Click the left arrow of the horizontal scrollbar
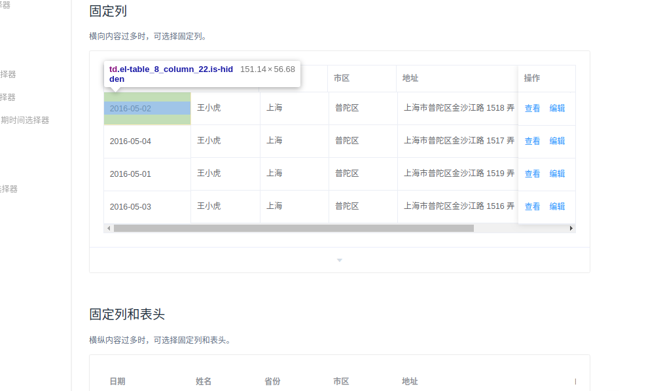 coord(108,228)
